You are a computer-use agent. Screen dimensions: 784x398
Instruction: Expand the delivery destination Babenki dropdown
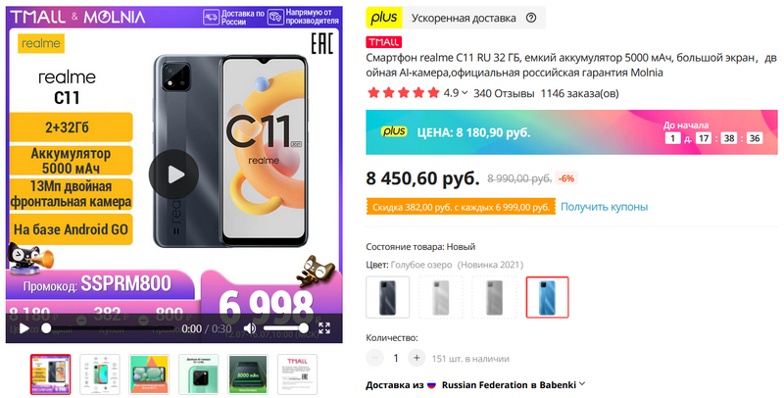[581, 384]
